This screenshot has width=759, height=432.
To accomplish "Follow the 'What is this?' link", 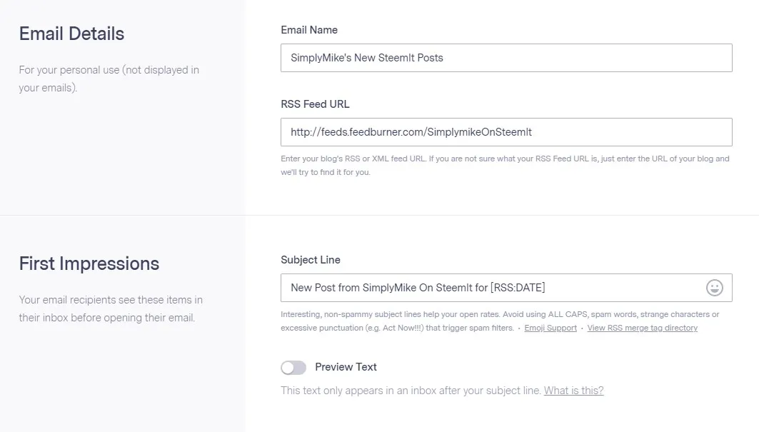I will pos(573,391).
